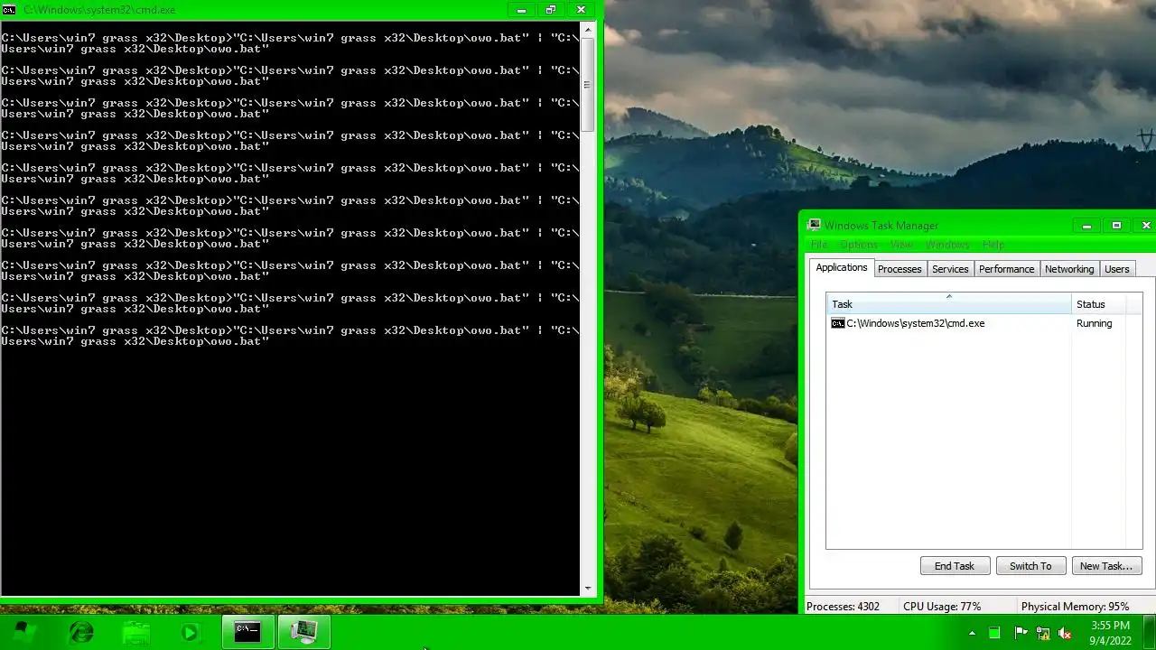Click Processes: 4302 in status bar

tap(843, 607)
